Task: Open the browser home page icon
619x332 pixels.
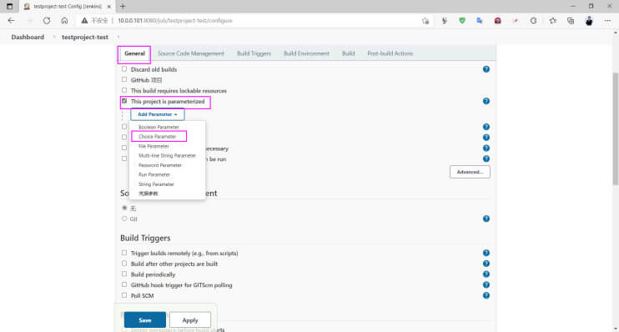Action: [x=64, y=21]
